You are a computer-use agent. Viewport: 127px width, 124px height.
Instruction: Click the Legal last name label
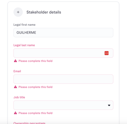24,45
